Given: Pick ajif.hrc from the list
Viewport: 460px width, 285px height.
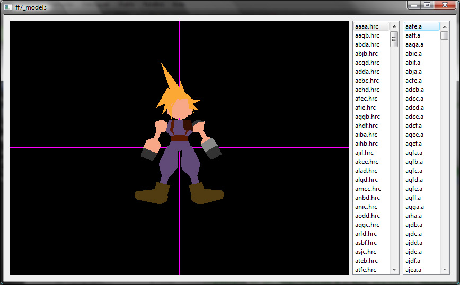Looking at the screenshot, I should pos(371,153).
